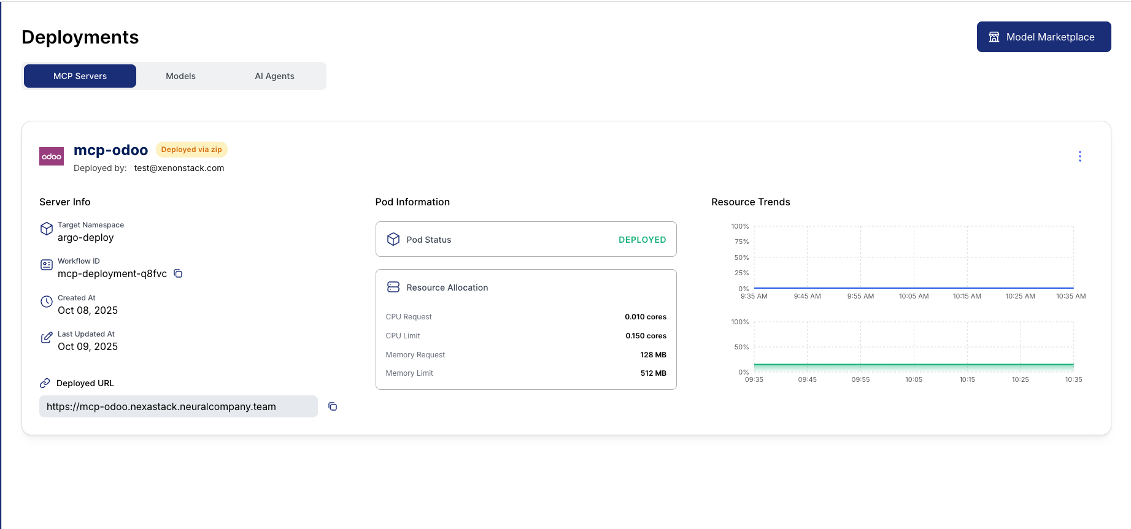Click the Created At clock icon
Screen dimensions: 1131x529
(x=47, y=302)
